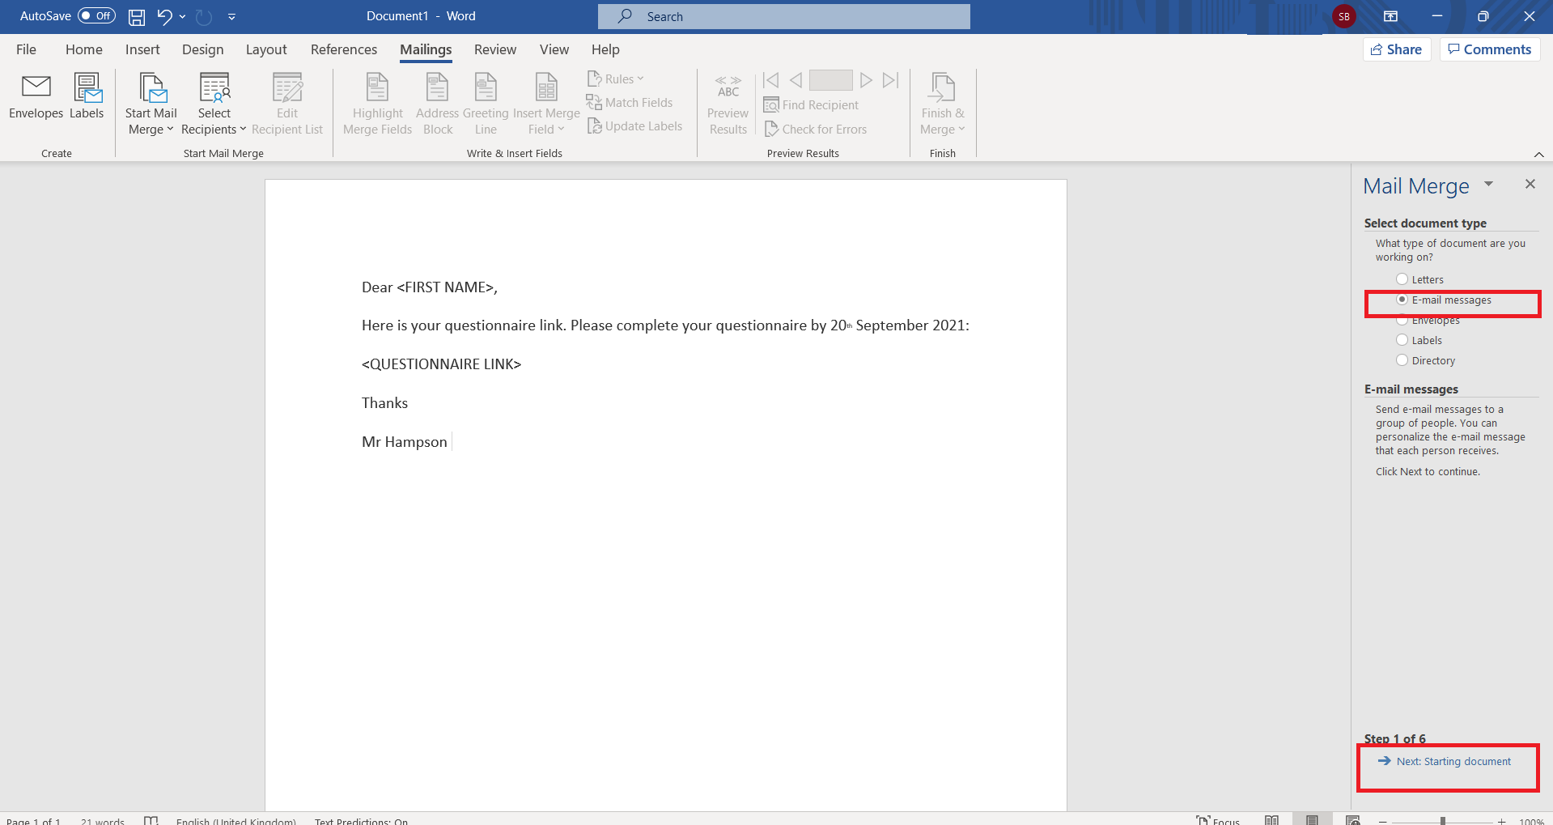Select the Letters radio button
Image resolution: width=1553 pixels, height=825 pixels.
(x=1402, y=279)
